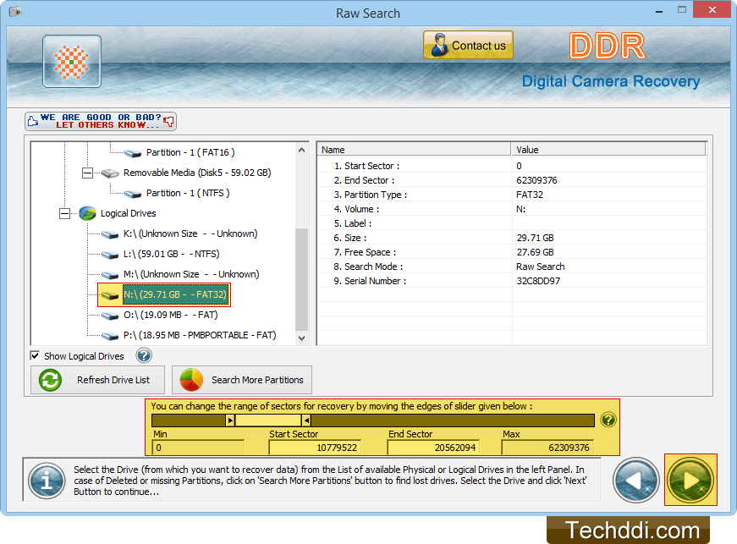Image resolution: width=737 pixels, height=544 pixels.
Task: Click the '2. End Sector :' row
Action: pos(512,180)
